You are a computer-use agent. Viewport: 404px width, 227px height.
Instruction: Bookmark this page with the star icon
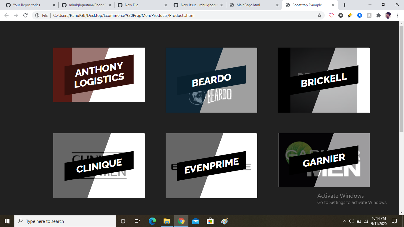[x=319, y=15]
